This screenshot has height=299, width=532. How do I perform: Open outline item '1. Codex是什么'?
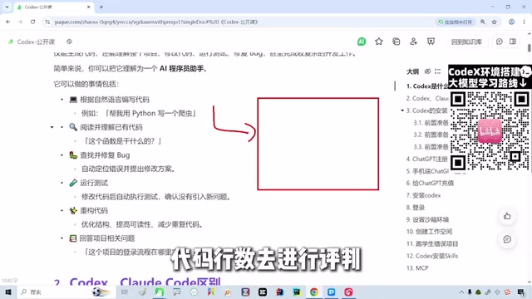[426, 86]
